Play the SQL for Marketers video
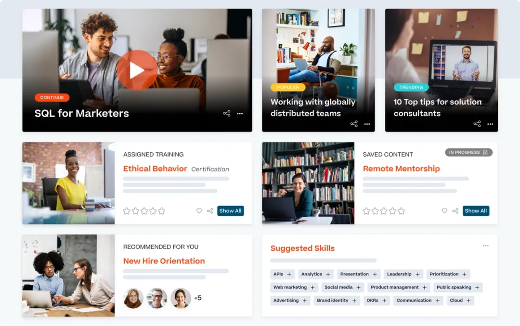Viewport: 520px width, 326px height. tap(137, 70)
